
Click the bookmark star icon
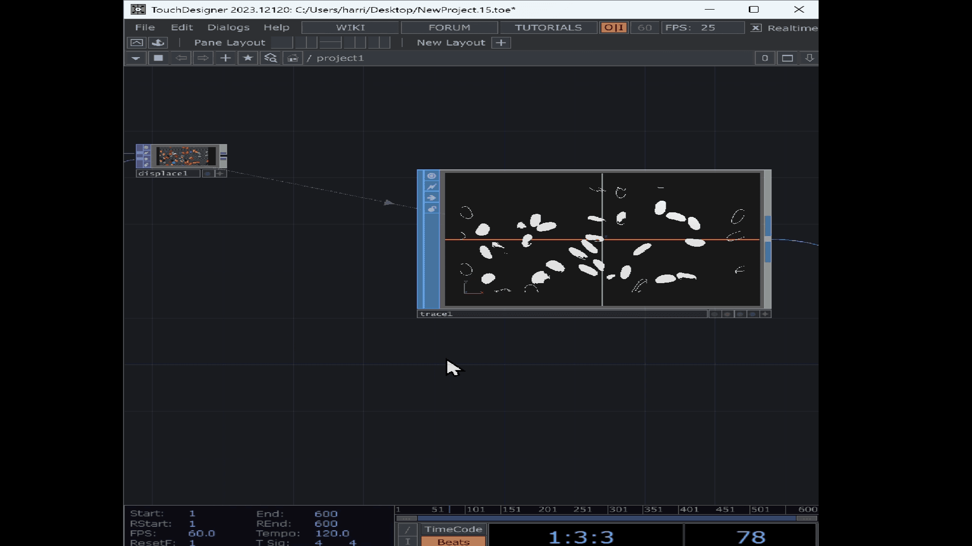(248, 58)
